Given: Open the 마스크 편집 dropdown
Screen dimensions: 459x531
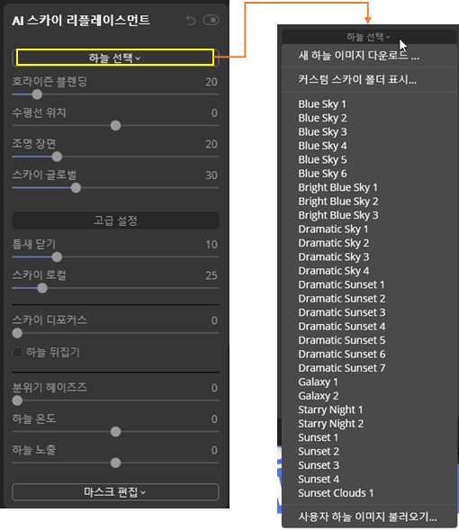Looking at the screenshot, I should (x=115, y=492).
